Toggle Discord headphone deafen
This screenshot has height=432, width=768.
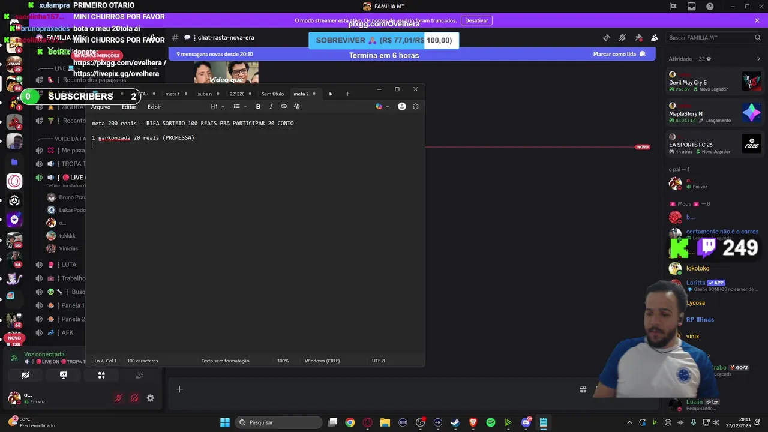pos(134,398)
